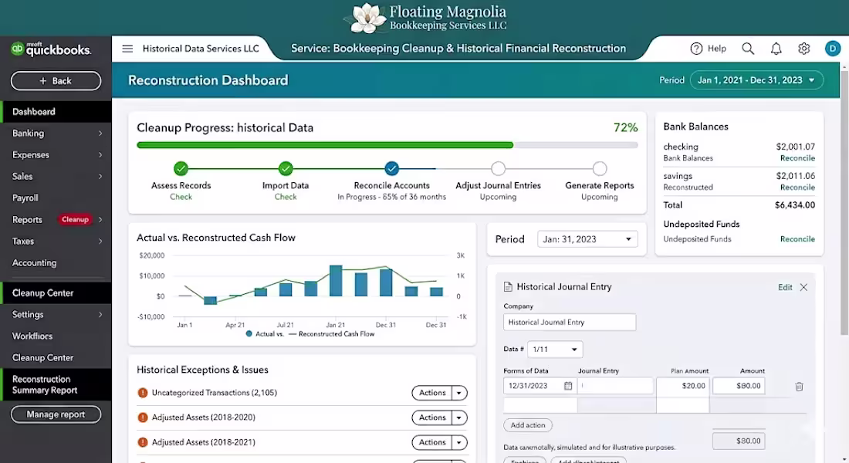Open the user profile avatar D
Image resolution: width=849 pixels, height=463 pixels.
(832, 49)
